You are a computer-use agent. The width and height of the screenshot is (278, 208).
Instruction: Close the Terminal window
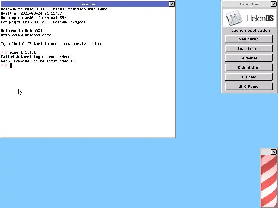coord(172,4)
